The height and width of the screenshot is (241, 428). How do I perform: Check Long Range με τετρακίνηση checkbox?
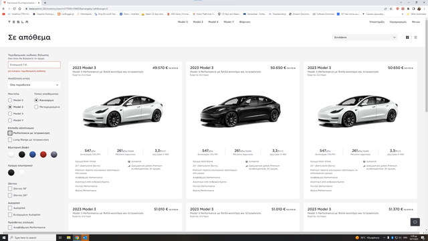point(10,140)
